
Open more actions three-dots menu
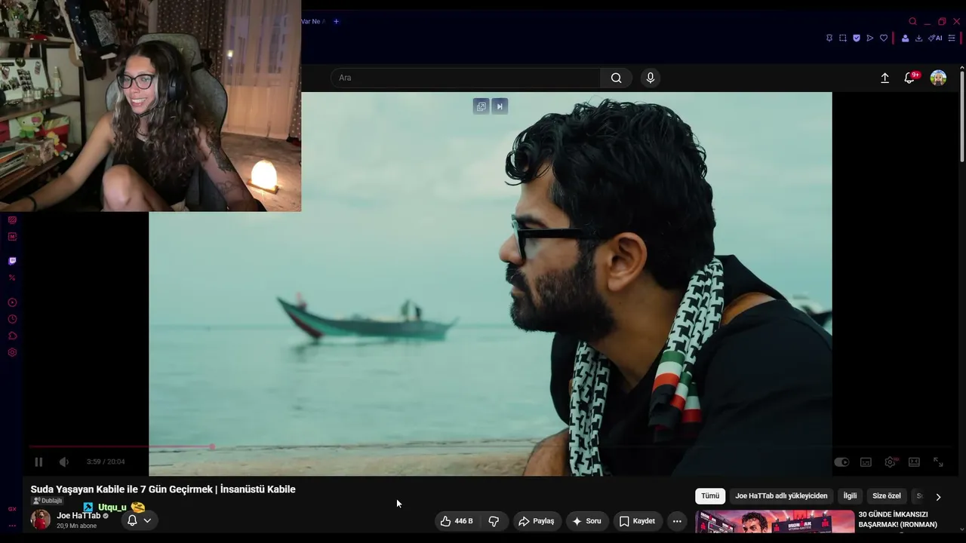pos(677,521)
